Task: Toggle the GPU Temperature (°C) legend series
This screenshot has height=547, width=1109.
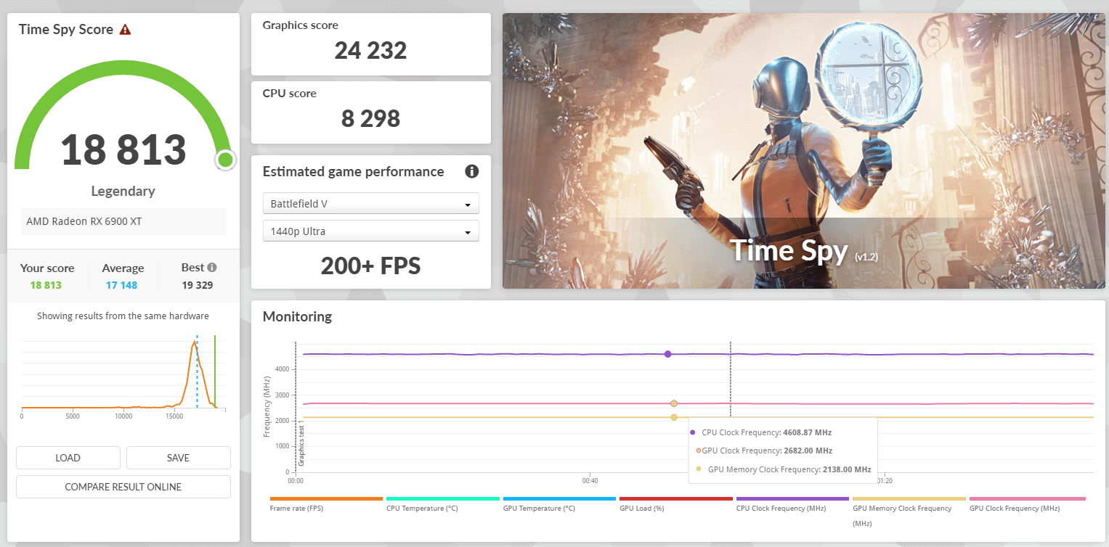Action: (559, 505)
